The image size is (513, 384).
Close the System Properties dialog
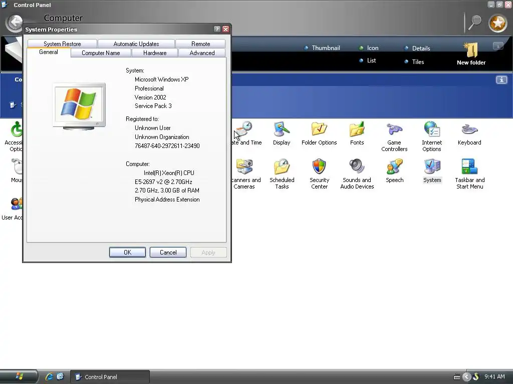(x=226, y=29)
